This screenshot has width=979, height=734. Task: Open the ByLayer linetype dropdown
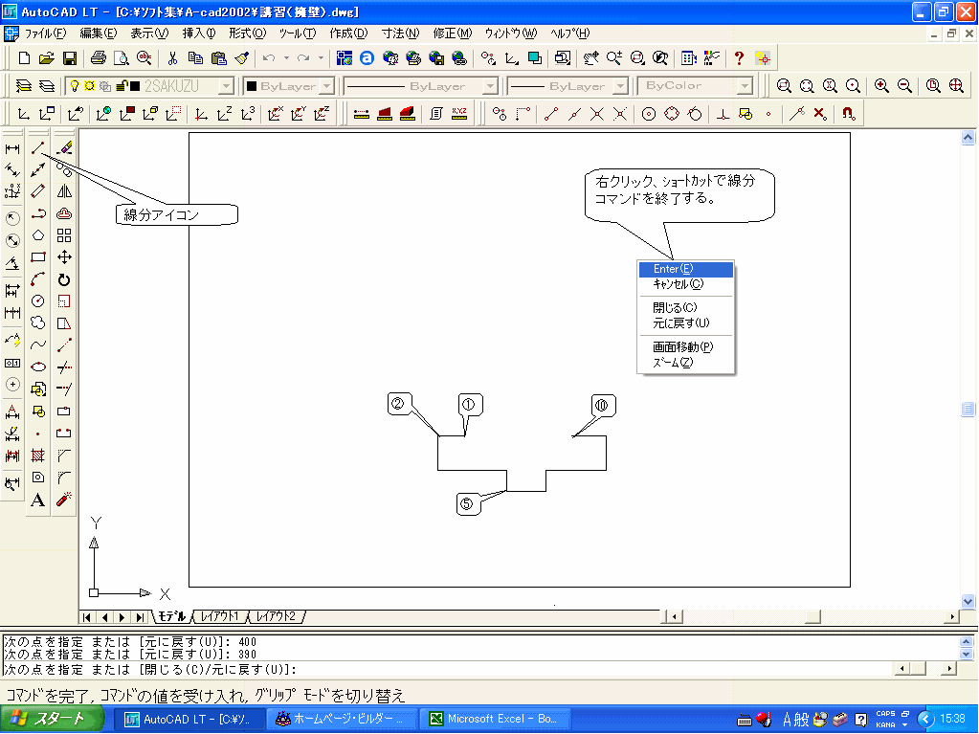pyautogui.click(x=491, y=86)
